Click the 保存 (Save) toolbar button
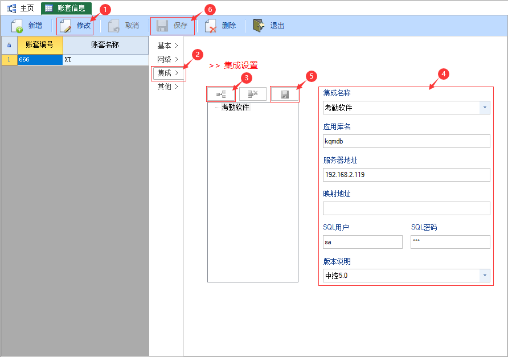Viewport: 508px width, 357px height. (x=172, y=26)
